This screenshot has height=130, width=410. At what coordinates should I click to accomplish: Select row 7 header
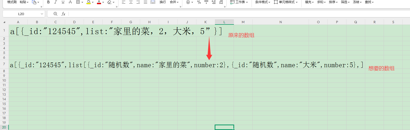click(4, 64)
